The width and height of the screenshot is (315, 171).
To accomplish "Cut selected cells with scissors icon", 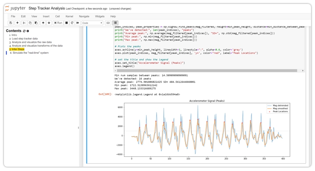I will (24, 23).
